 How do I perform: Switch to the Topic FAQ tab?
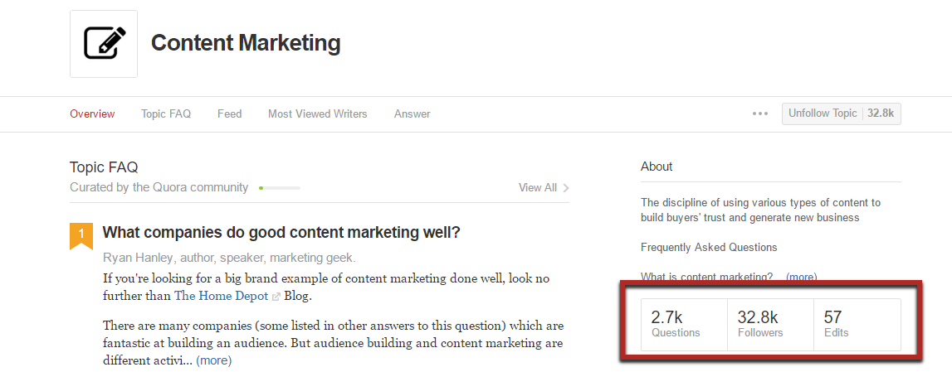(166, 114)
